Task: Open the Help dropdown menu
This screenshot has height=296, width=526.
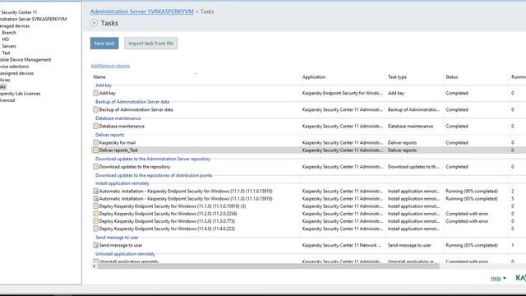Action: (498, 278)
